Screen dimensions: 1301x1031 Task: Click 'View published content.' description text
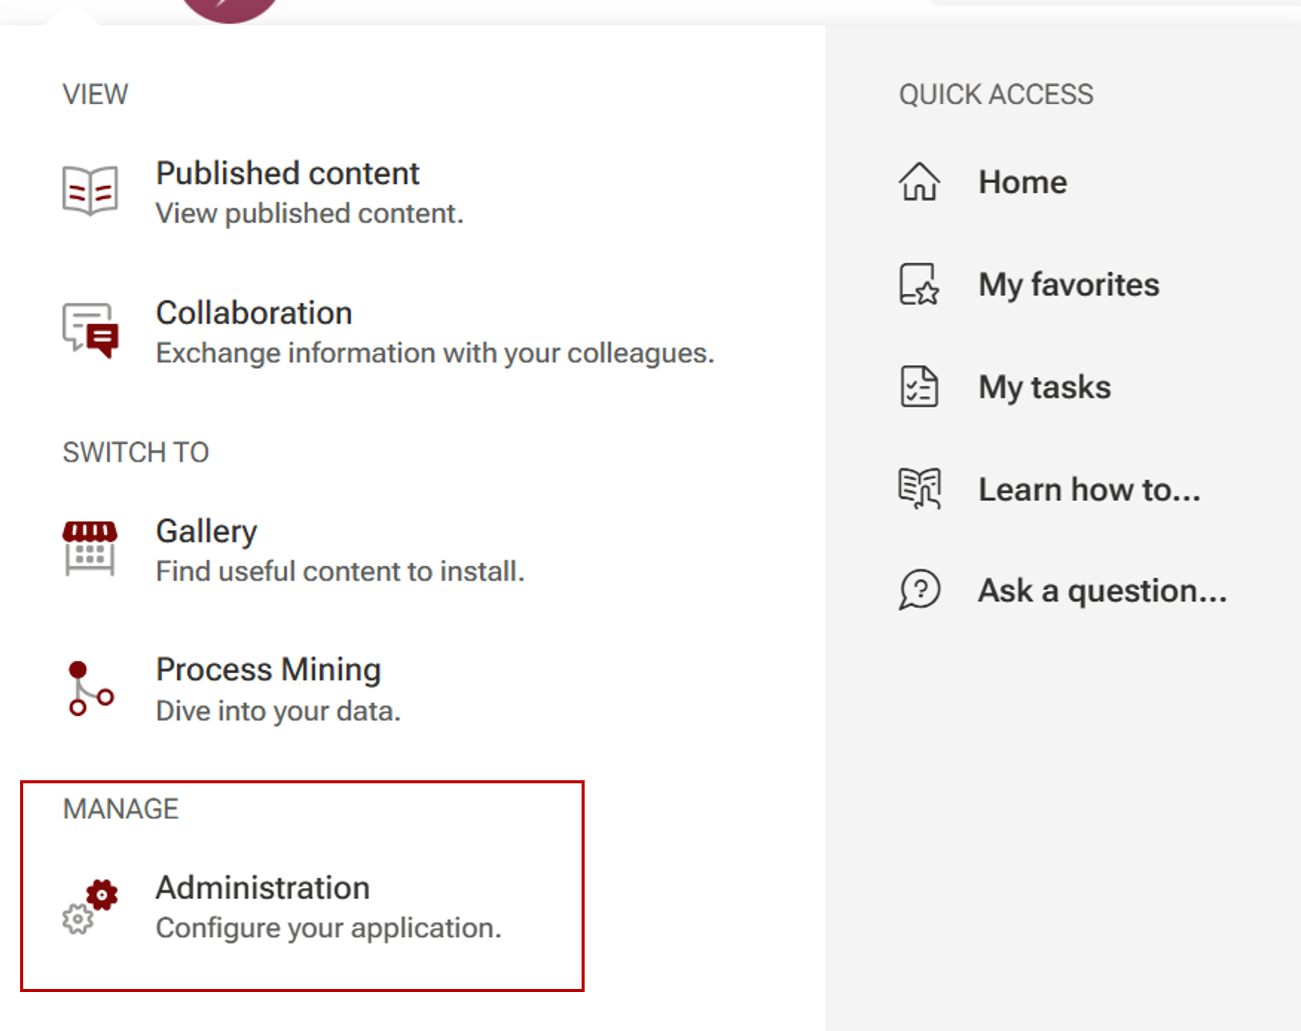tap(310, 213)
